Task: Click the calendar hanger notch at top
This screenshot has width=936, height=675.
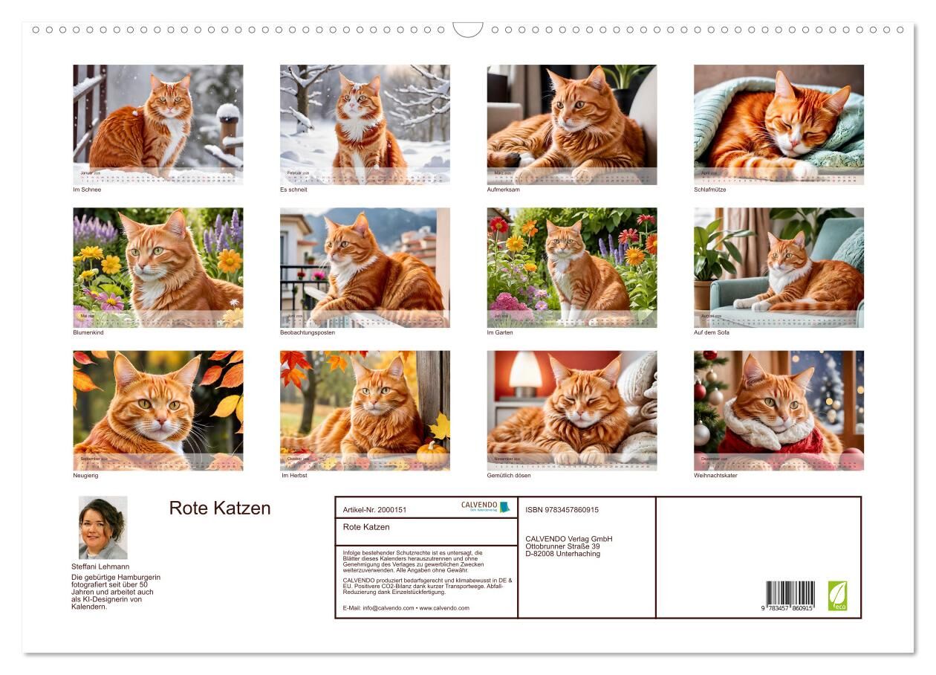Action: tap(468, 30)
